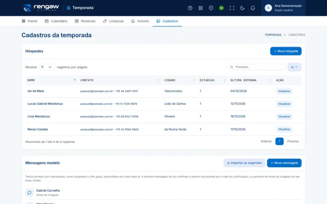Click the Novo hóspede button

tap(286, 51)
